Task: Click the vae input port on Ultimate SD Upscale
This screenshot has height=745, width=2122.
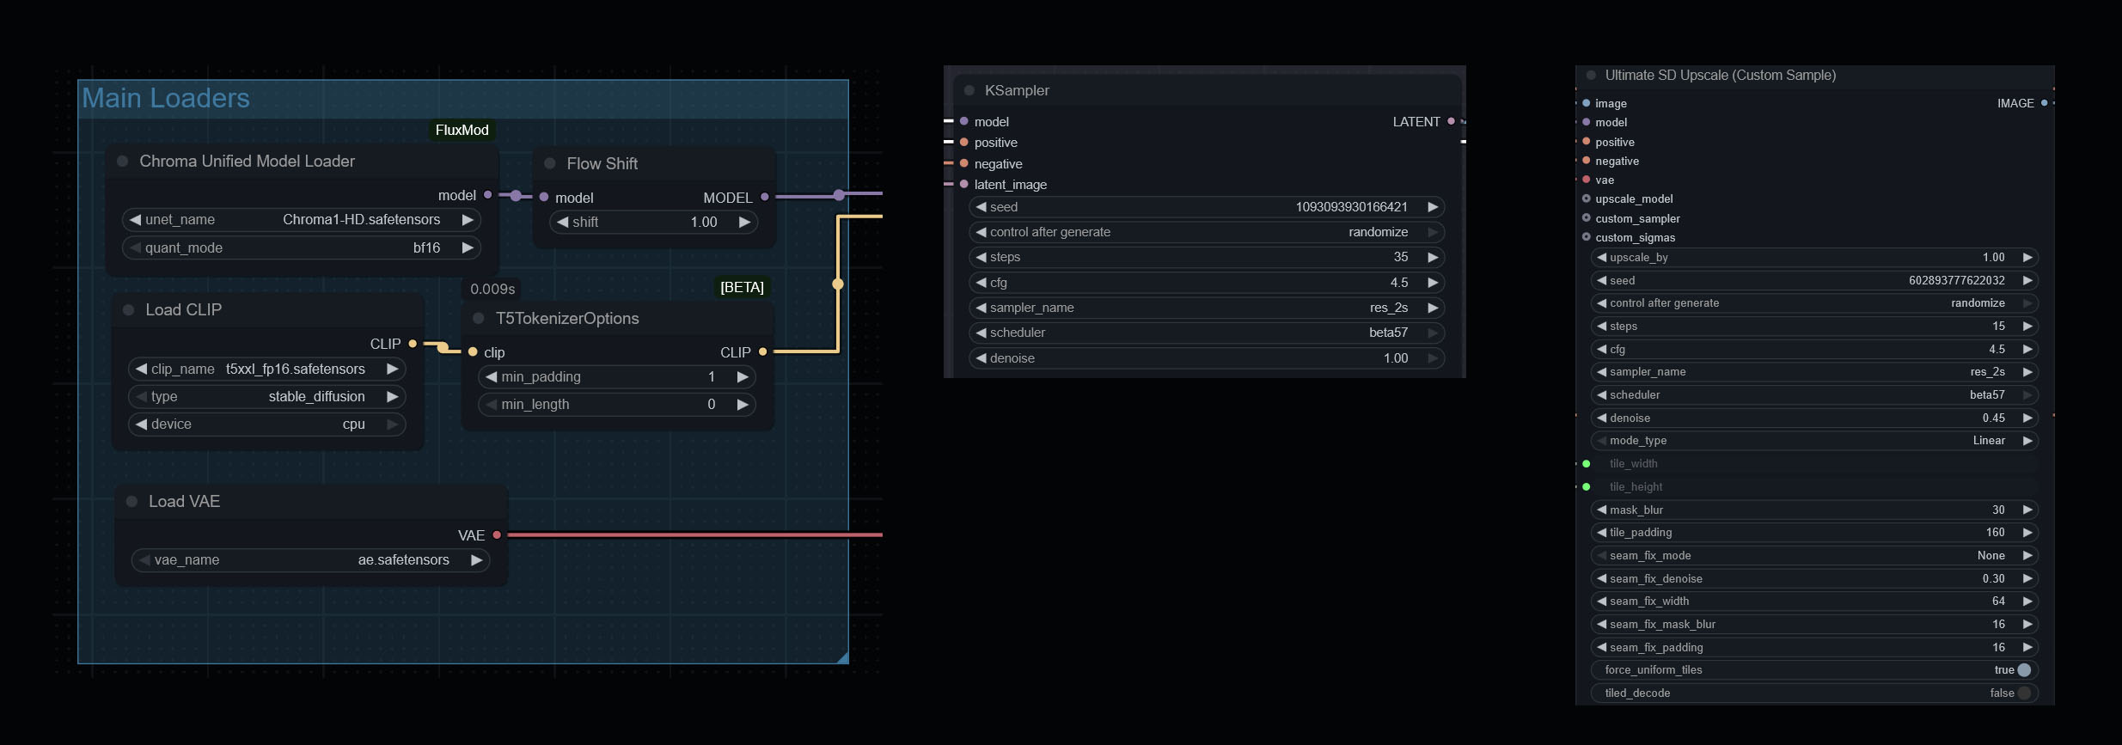Action: (x=1587, y=180)
